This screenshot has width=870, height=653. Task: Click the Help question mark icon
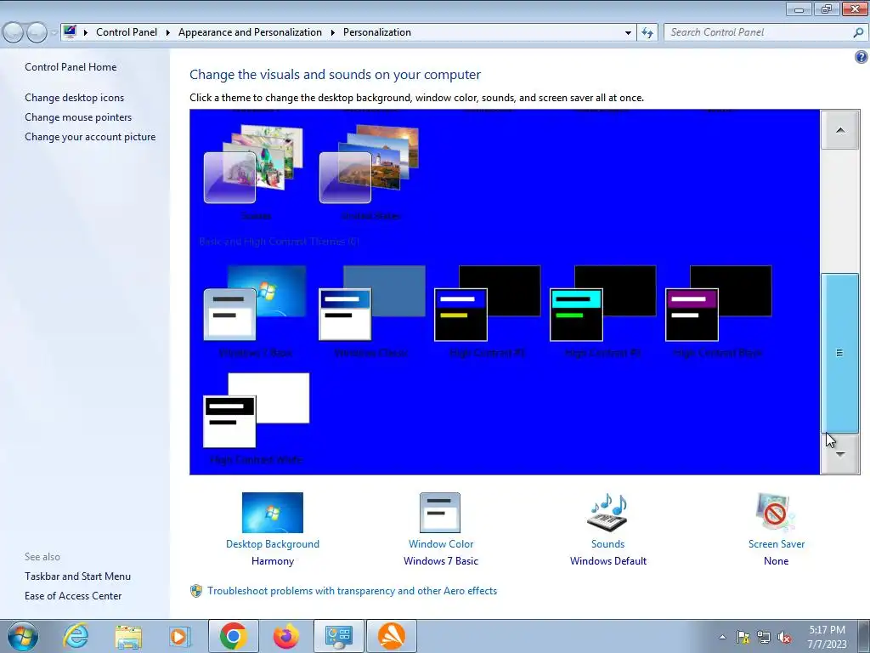(862, 57)
